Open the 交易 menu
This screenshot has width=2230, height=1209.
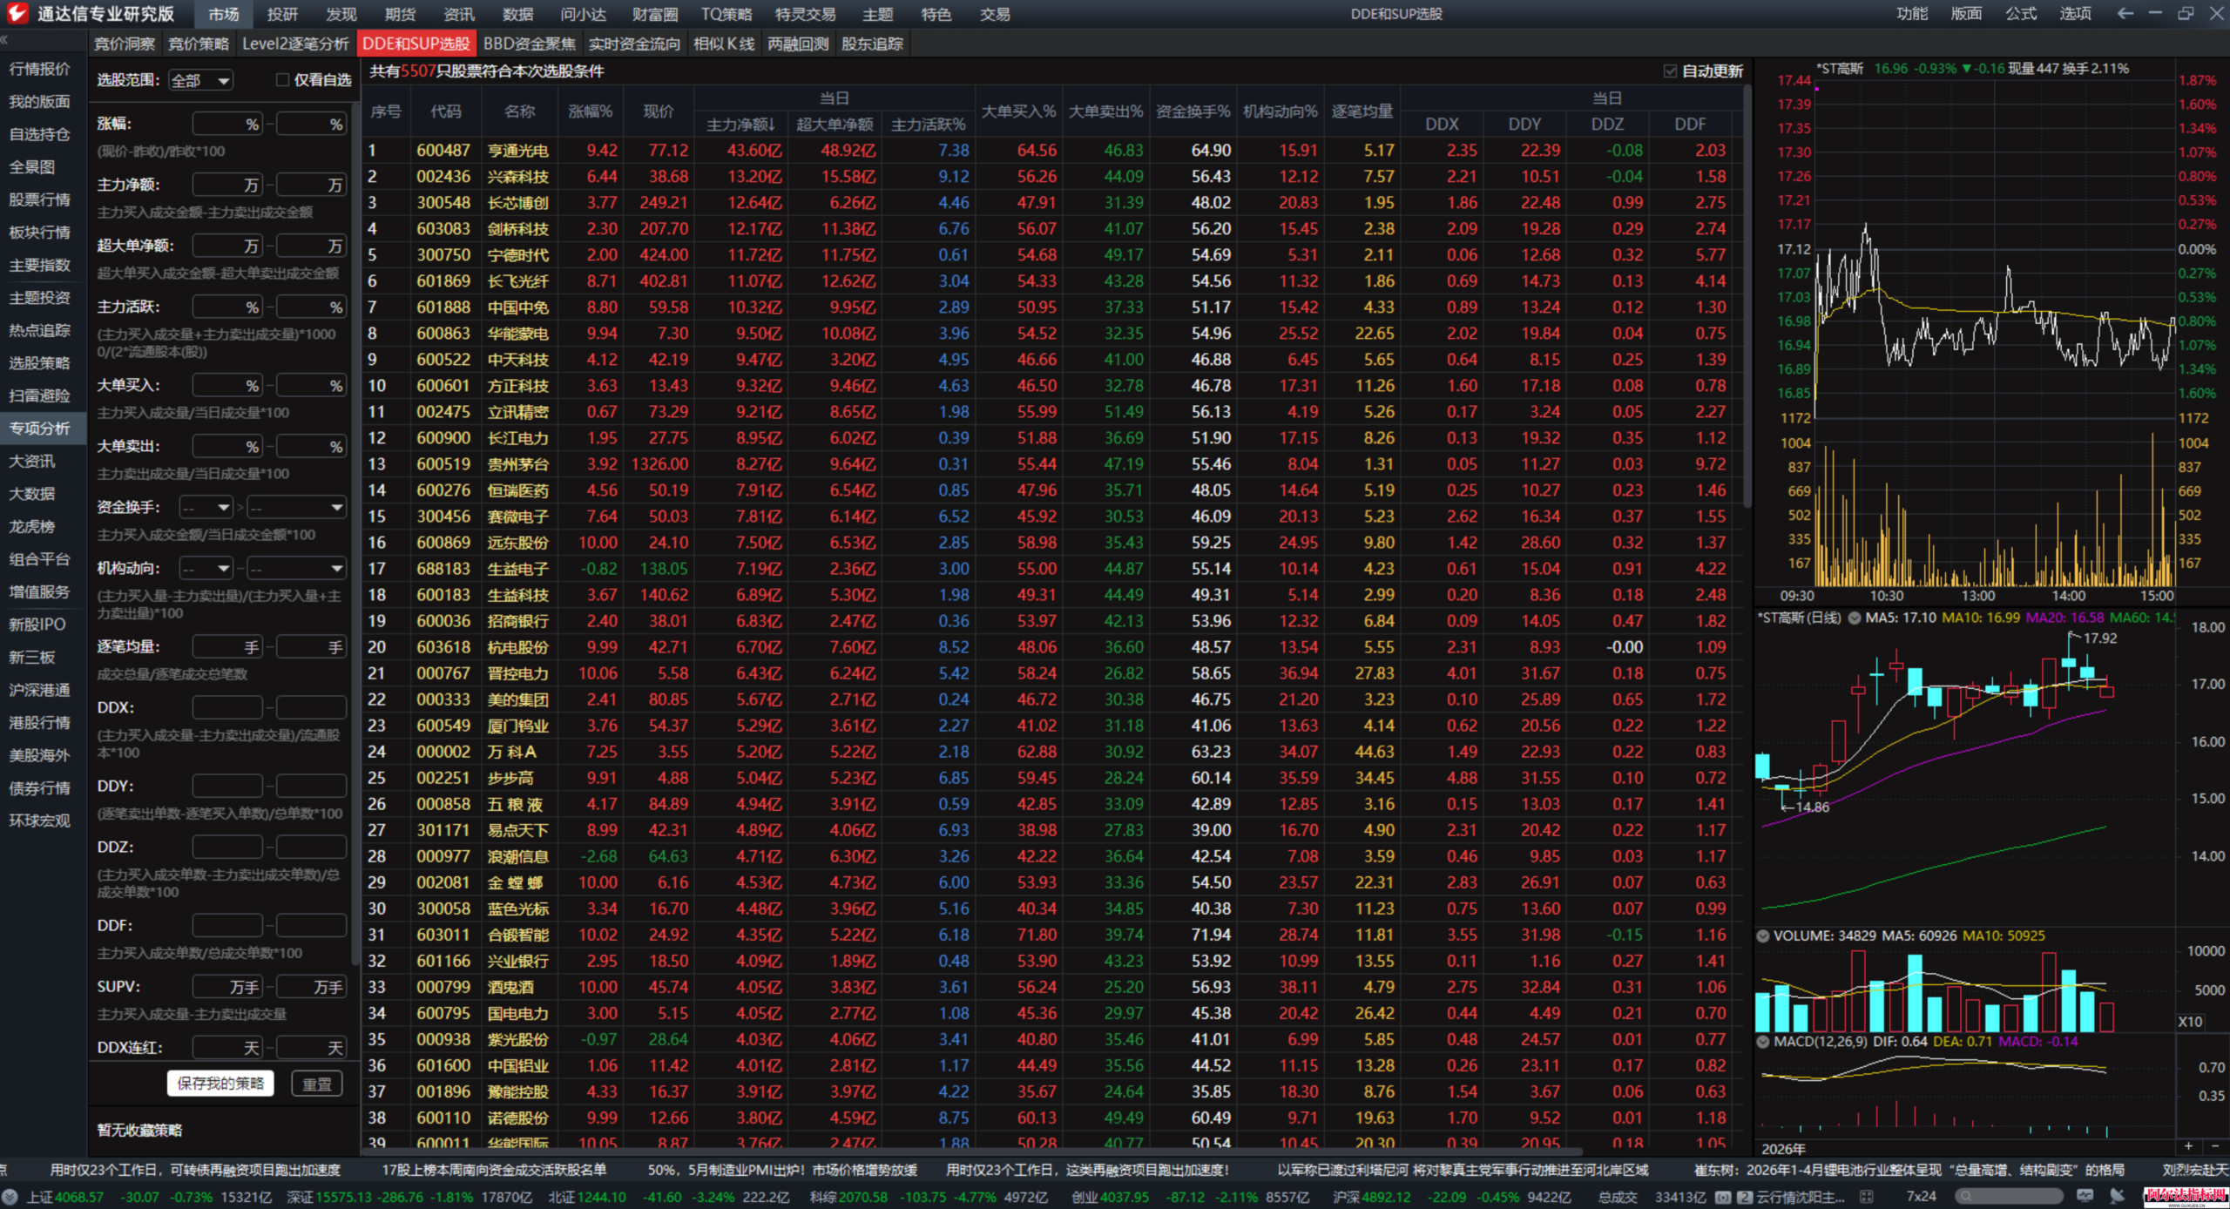coord(995,14)
